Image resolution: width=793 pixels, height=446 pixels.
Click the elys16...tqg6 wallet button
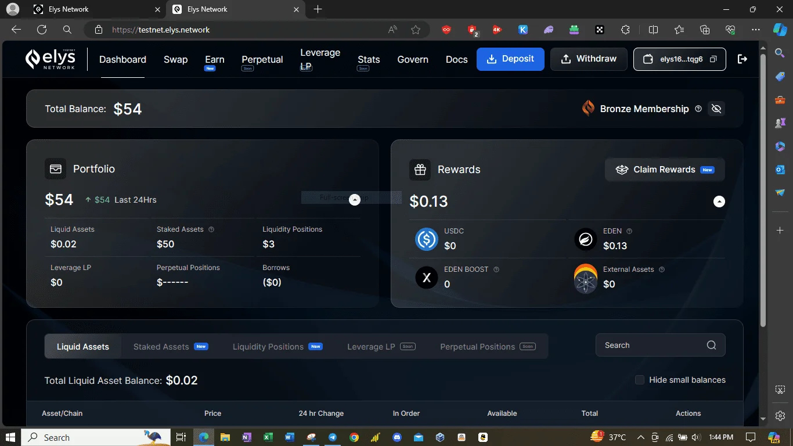pos(679,59)
